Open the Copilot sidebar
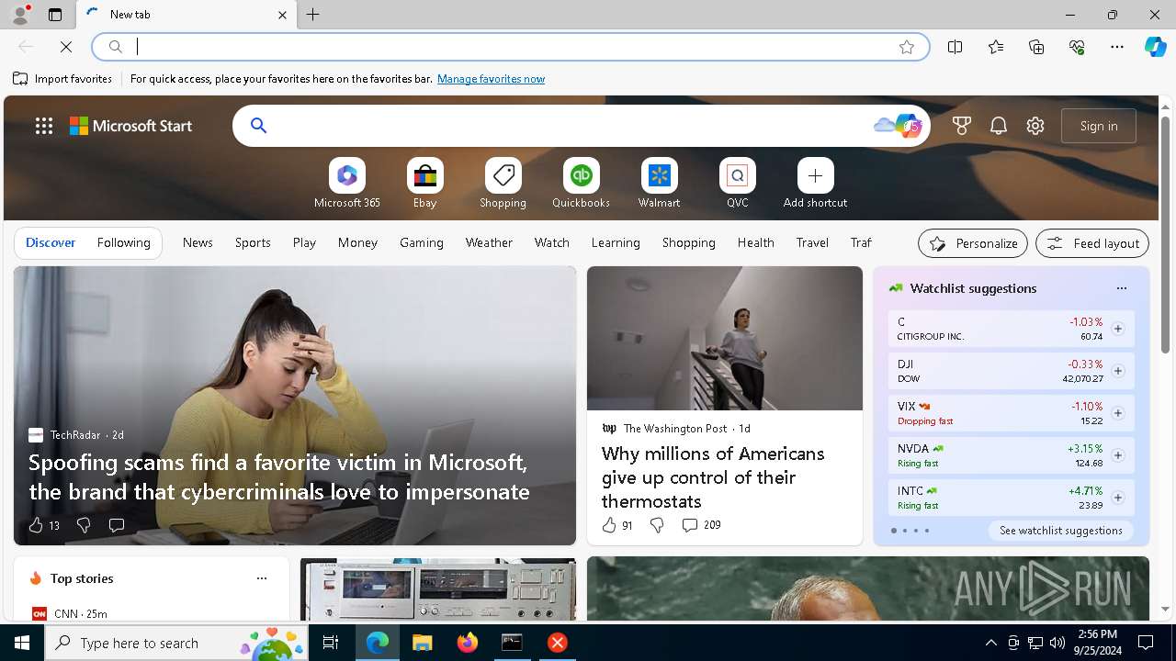 pyautogui.click(x=1155, y=47)
